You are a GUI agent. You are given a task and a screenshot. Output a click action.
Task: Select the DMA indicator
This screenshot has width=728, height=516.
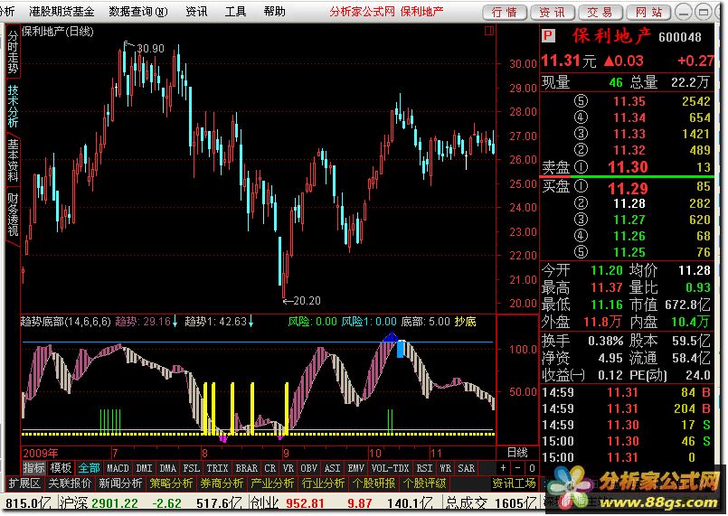[167, 468]
